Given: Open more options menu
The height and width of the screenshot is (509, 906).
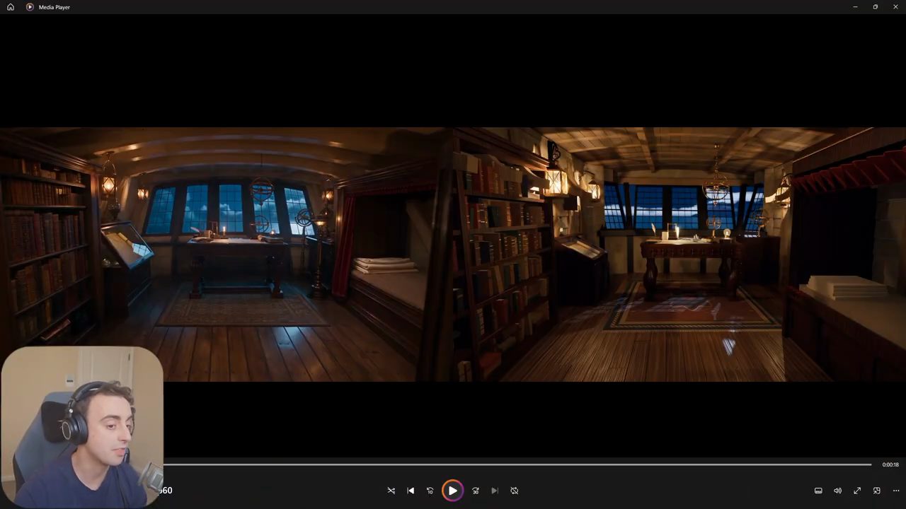Looking at the screenshot, I should [x=896, y=491].
